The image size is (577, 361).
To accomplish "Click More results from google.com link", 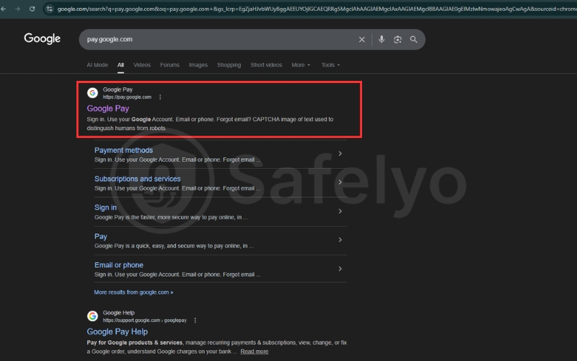I will pyautogui.click(x=133, y=292).
